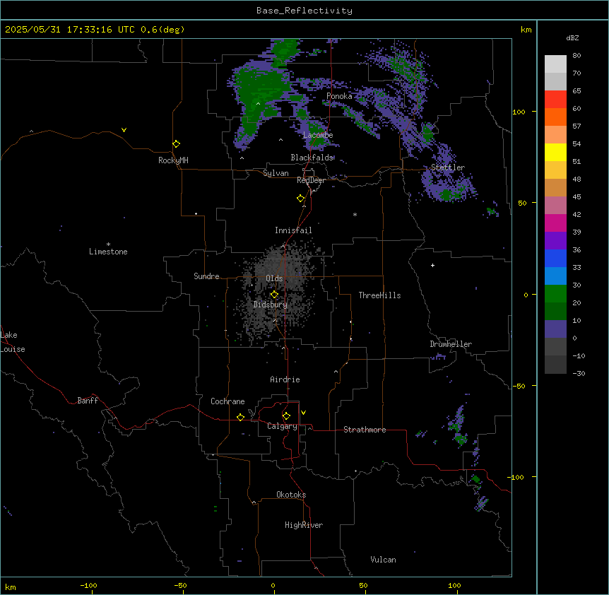
Task: Click the HighRiver city label
Action: coord(304,525)
